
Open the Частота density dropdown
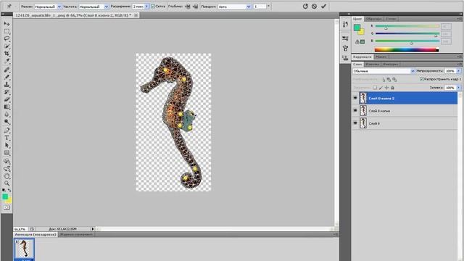[x=107, y=7]
